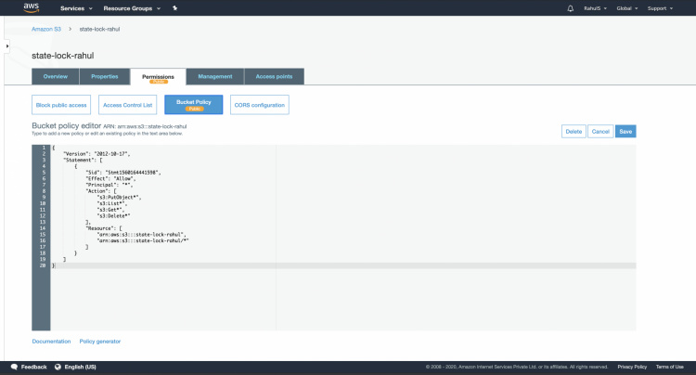The image size is (696, 375).
Task: Open the CORS configuration section
Action: tap(259, 105)
